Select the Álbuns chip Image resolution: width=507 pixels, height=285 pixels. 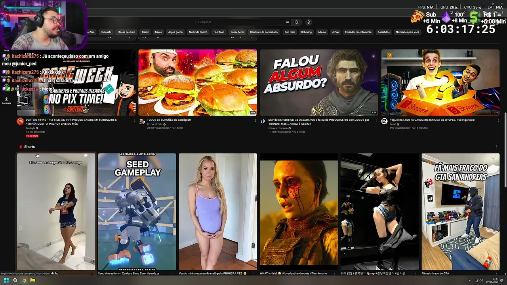pyautogui.click(x=322, y=32)
